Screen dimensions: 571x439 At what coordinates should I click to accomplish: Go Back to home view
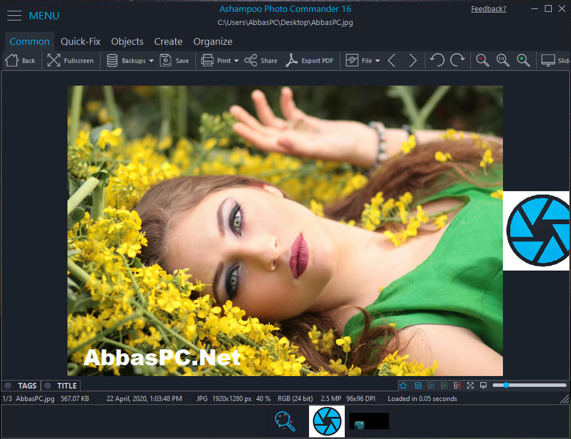[x=20, y=61]
